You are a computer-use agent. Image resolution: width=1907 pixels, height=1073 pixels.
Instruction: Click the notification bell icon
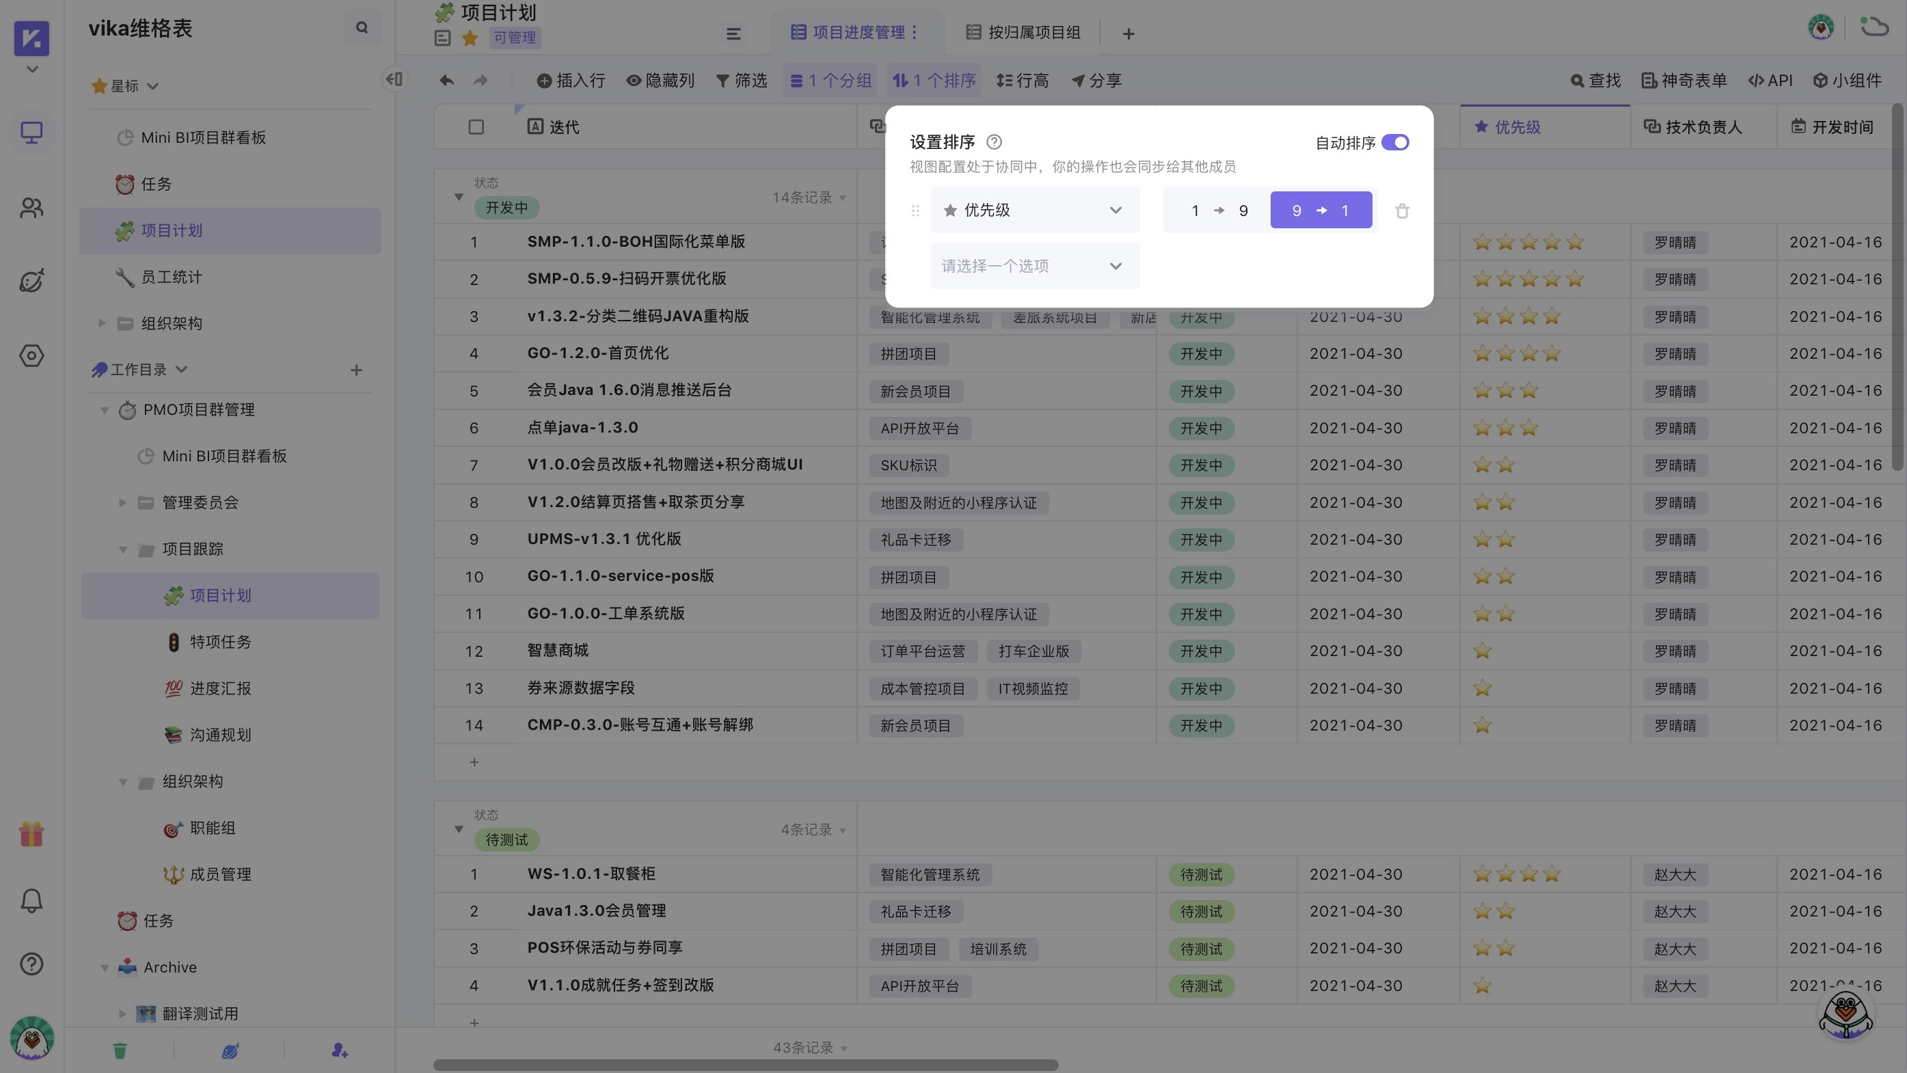[31, 900]
